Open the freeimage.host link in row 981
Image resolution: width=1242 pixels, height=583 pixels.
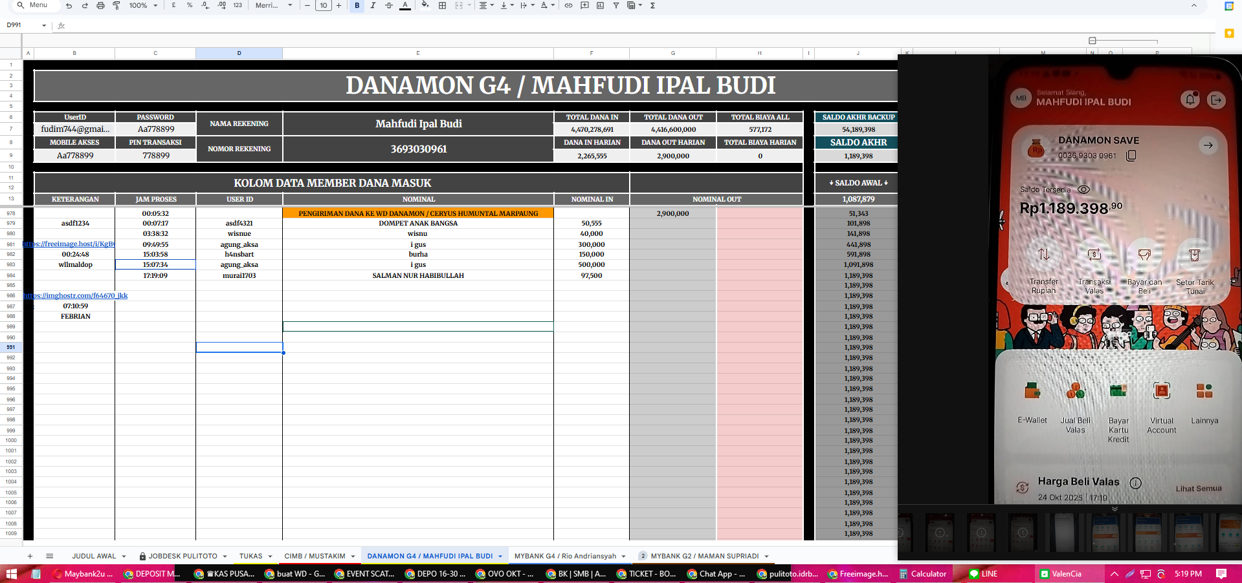(x=69, y=244)
